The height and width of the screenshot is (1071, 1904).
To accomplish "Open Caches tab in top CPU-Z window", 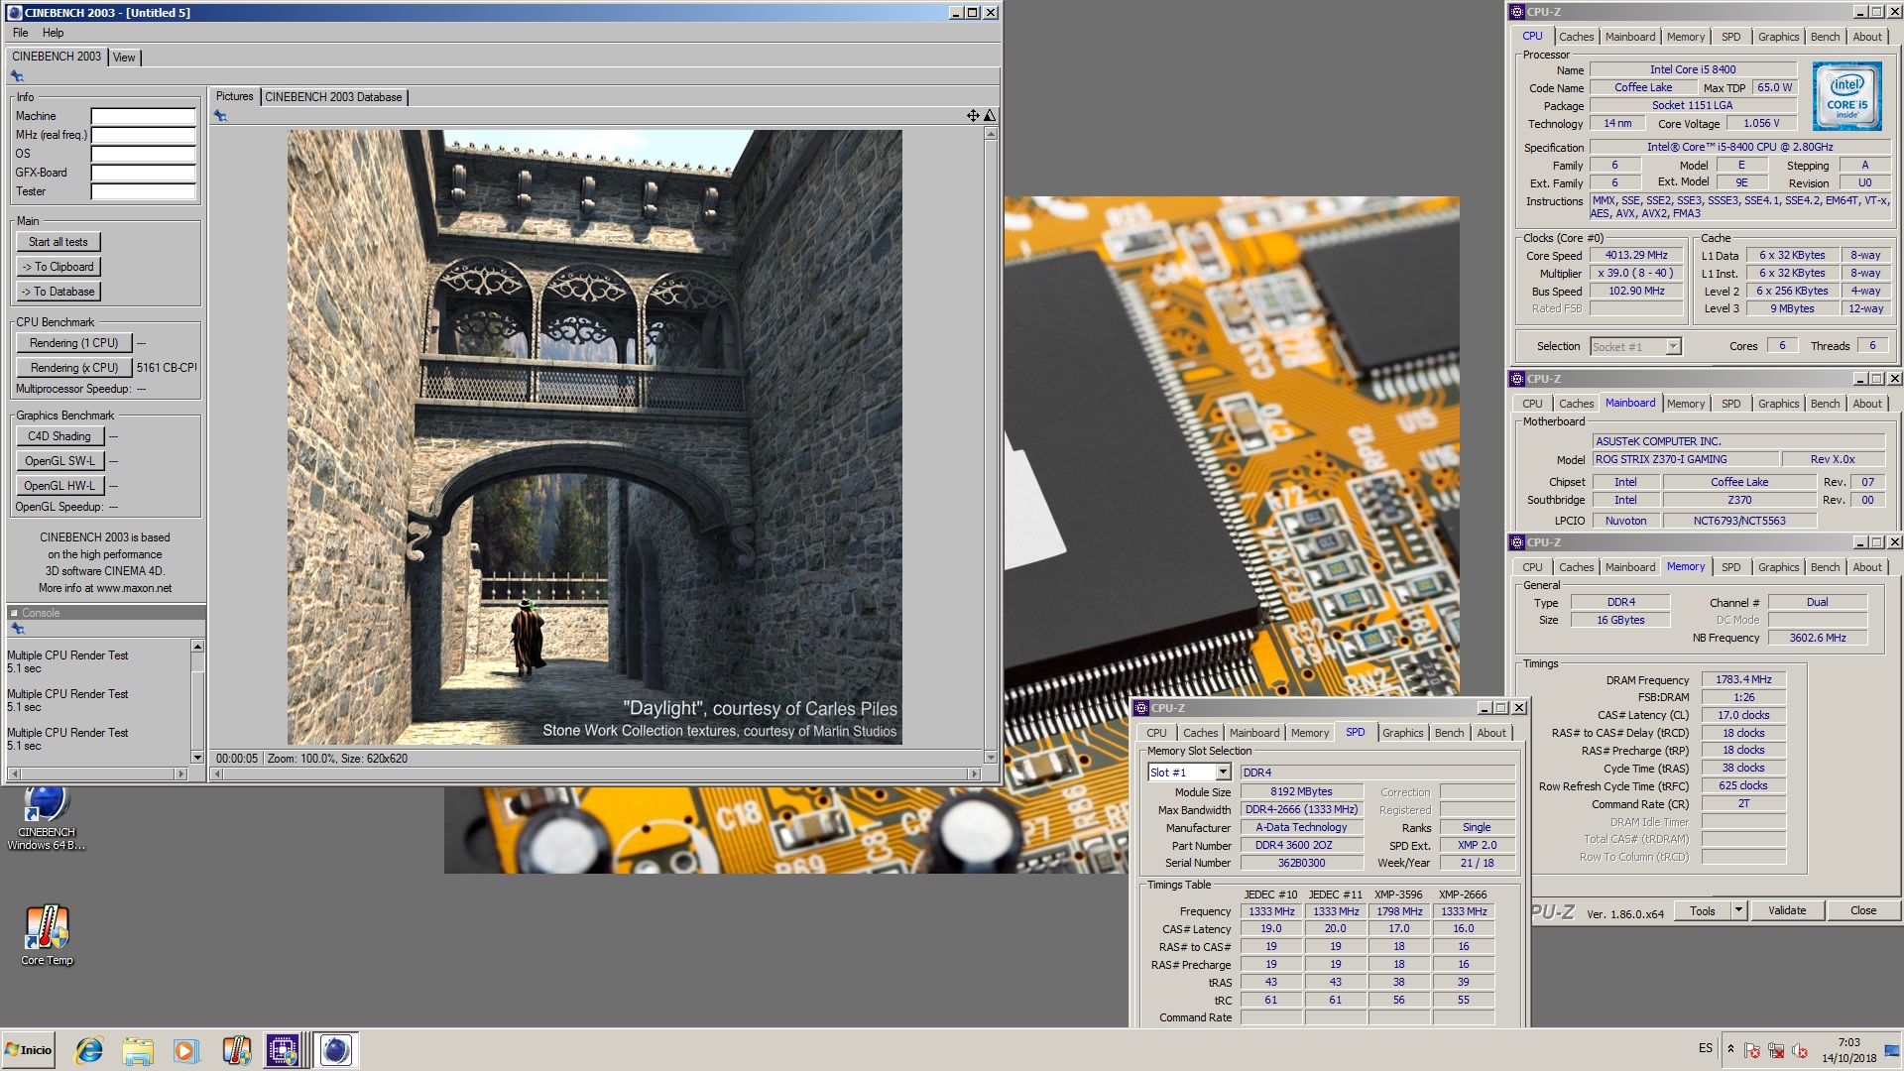I will [x=1576, y=37].
